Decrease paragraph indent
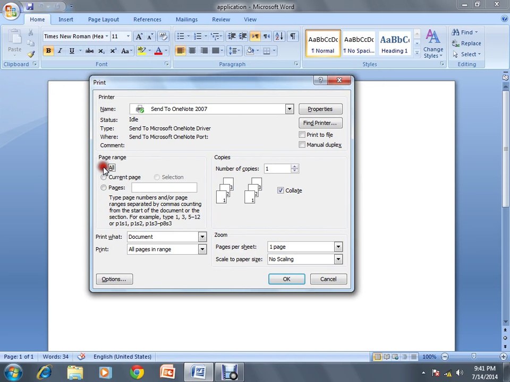 [x=232, y=37]
